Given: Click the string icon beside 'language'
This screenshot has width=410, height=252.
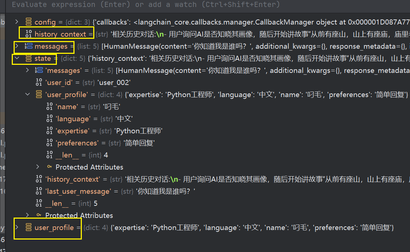Looking at the screenshot, I should (x=50, y=119).
